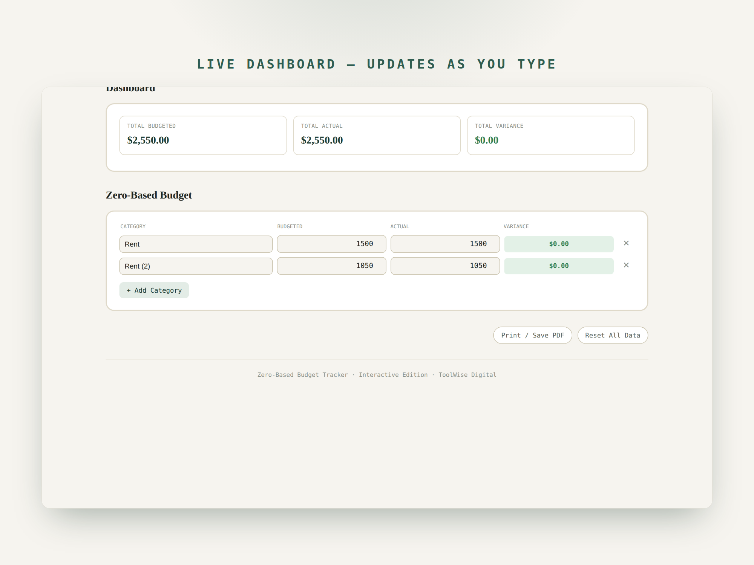The height and width of the screenshot is (565, 754).
Task: Remove the Rent row with X icon
Action: point(626,243)
